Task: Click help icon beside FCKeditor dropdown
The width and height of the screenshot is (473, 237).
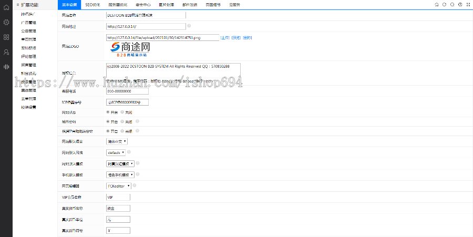Action: tap(135, 186)
